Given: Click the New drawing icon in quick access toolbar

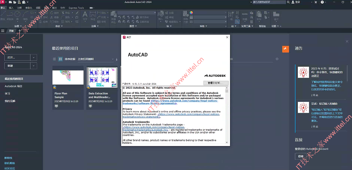Looking at the screenshot, I should pos(10,2).
